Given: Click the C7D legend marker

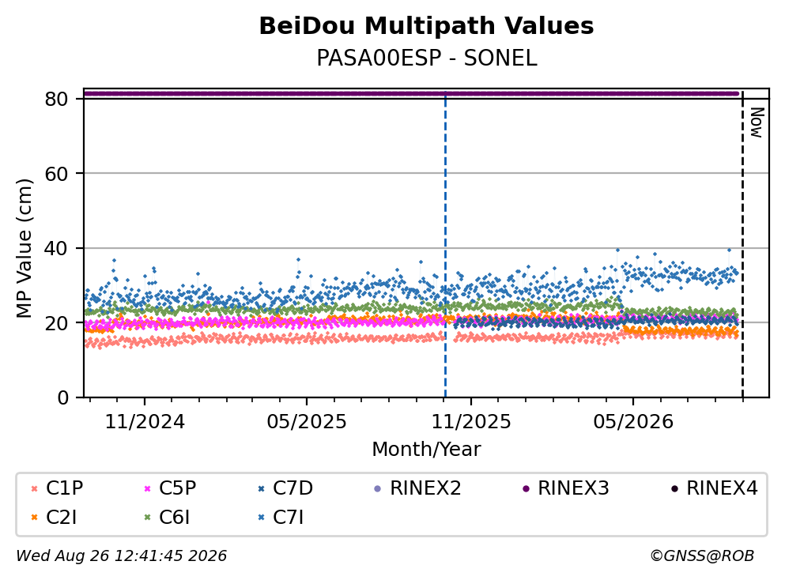Looking at the screenshot, I should 261,488.
